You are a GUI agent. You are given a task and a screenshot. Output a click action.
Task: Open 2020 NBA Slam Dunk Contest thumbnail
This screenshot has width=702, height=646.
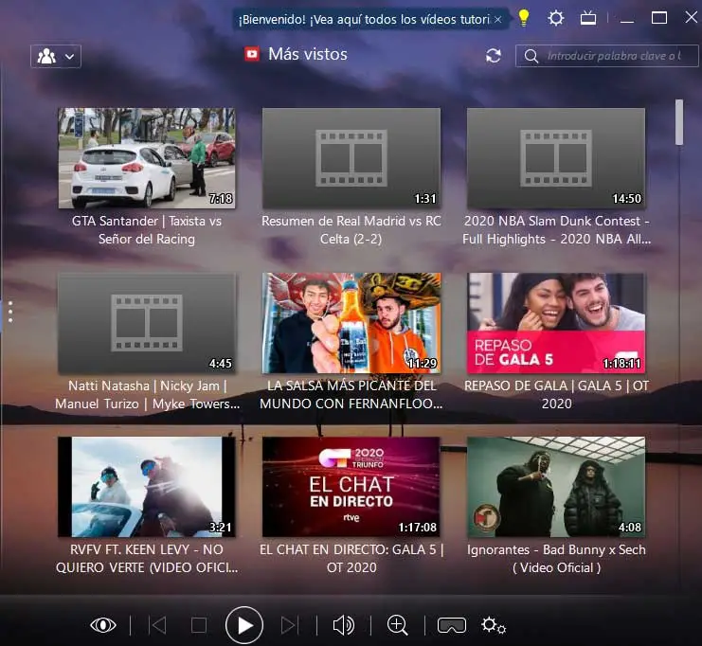[x=556, y=158]
